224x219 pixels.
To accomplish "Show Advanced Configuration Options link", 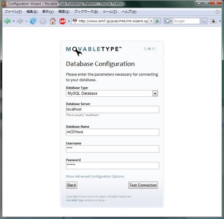I will coord(95,176).
